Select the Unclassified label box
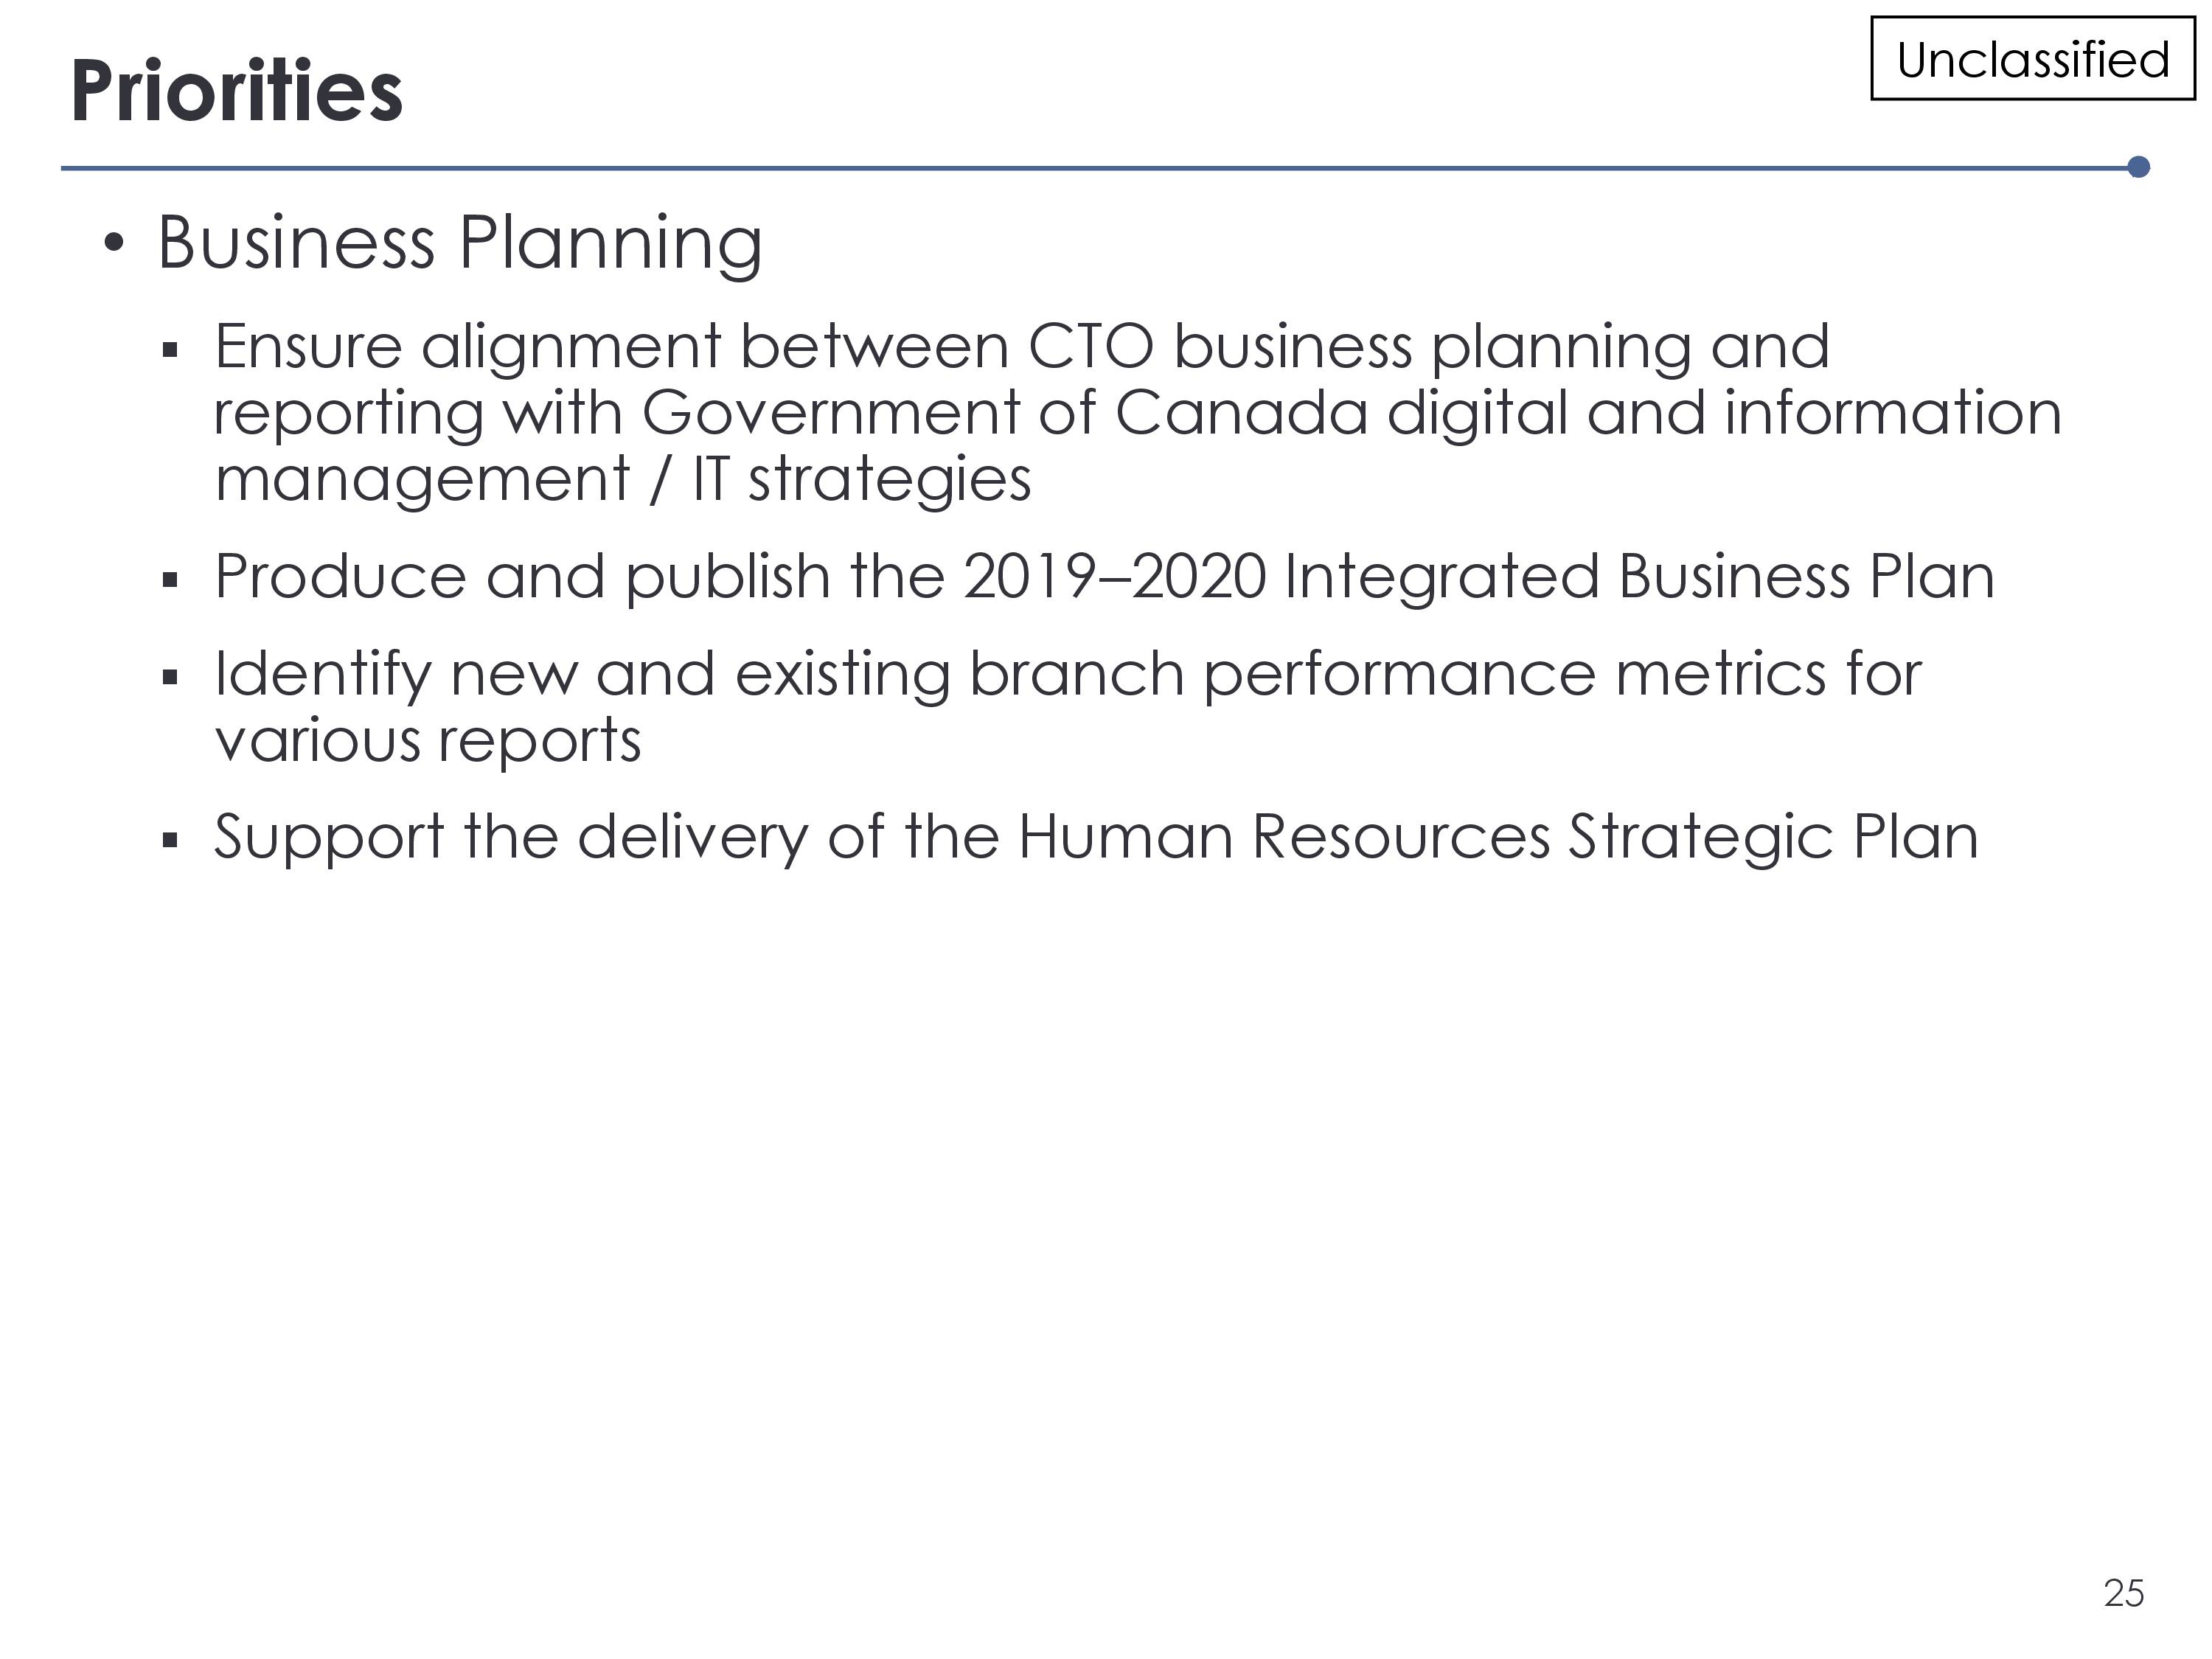 tap(2032, 59)
